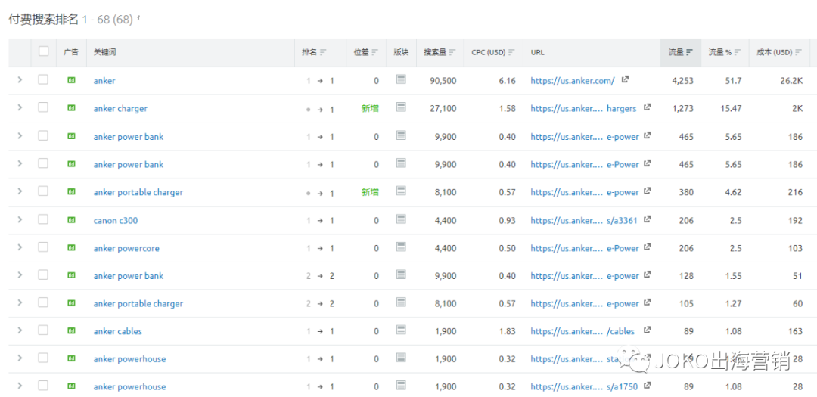Open the canon c300 keyword link
Viewport: 817px width, 397px height.
click(116, 220)
